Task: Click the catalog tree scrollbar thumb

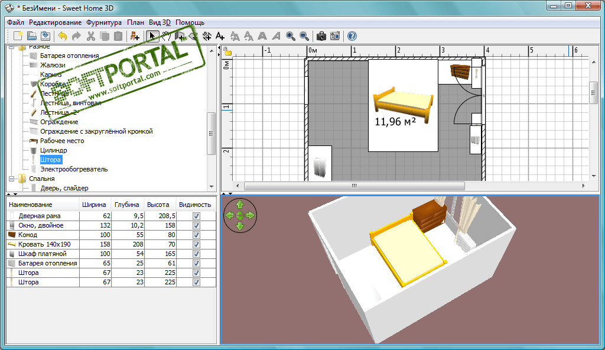Action: pos(211,134)
